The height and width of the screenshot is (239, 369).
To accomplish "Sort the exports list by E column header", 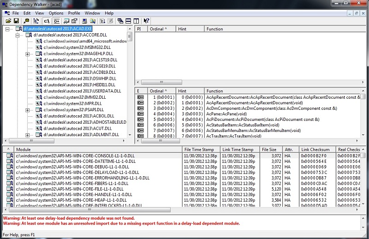I will 141,91.
